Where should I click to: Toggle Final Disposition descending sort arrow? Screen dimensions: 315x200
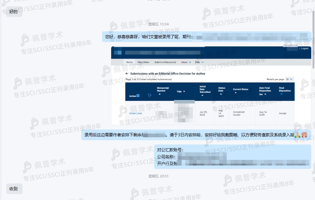tap(281, 94)
